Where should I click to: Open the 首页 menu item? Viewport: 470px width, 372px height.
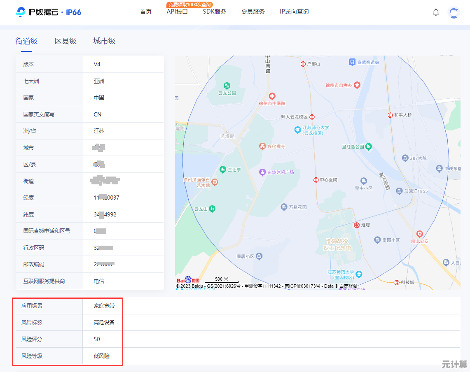145,12
